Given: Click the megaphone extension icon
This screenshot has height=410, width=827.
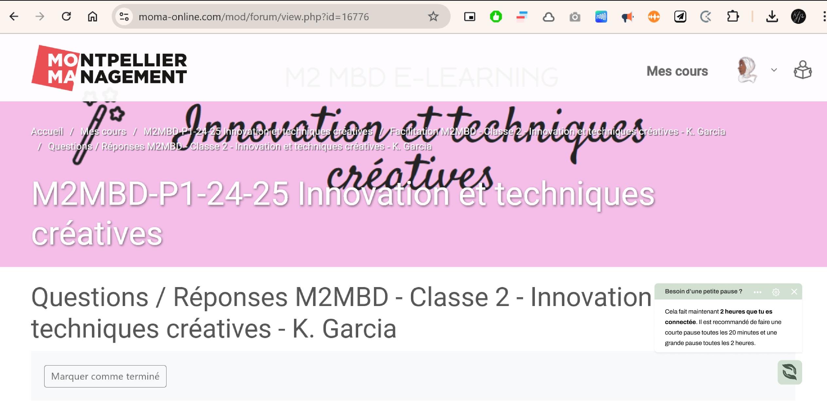Looking at the screenshot, I should (x=627, y=17).
